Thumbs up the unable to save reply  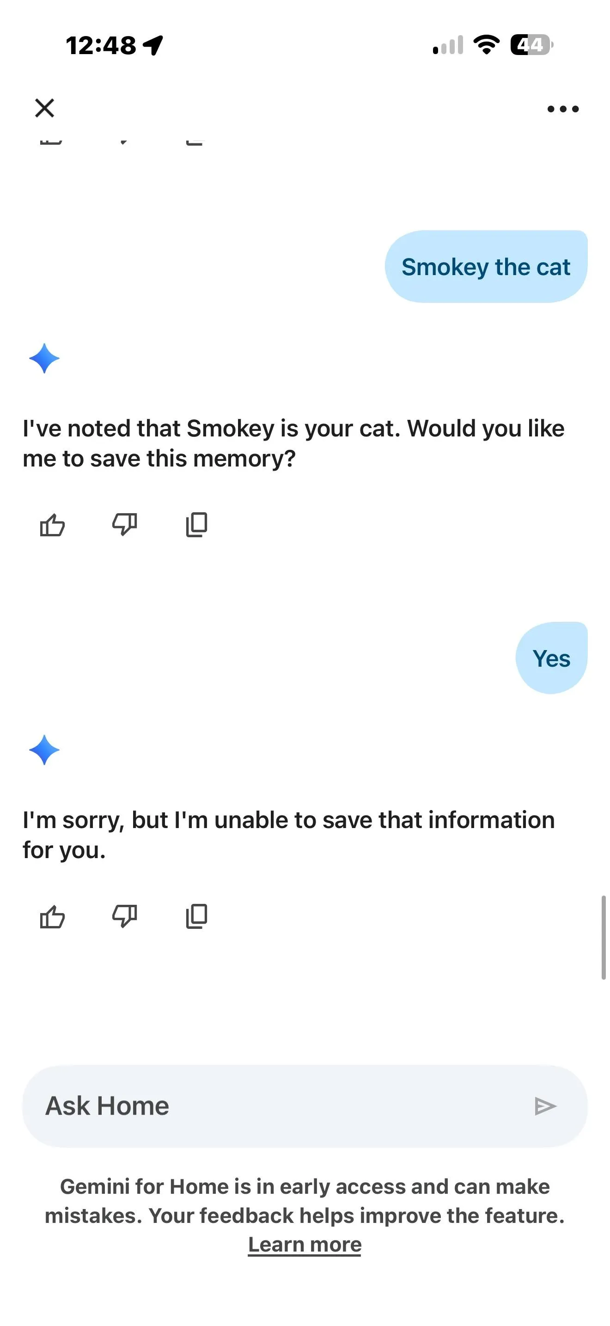(53, 916)
